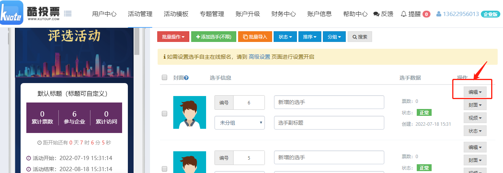Expand the 封面 dropdown for contestant 6

point(475,105)
